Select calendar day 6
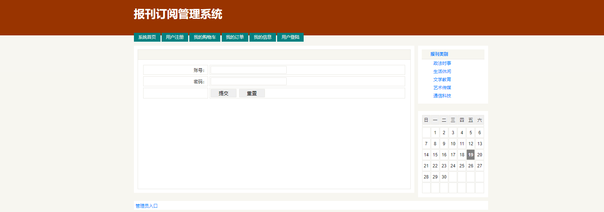Viewport: 604px width, 212px height. click(x=480, y=133)
